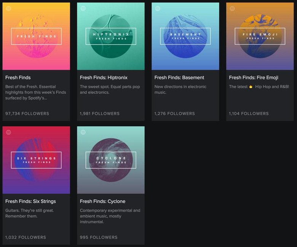The width and height of the screenshot is (297, 247).
Task: Click '1,981 FOLLOWERS' count
Action: point(100,113)
